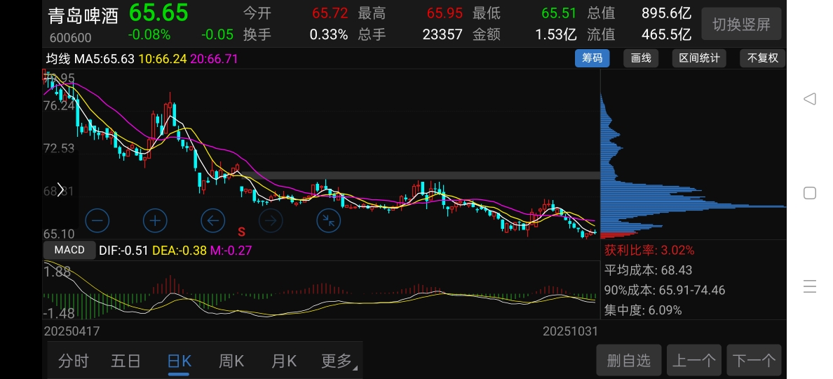The width and height of the screenshot is (833, 379).
Task: Tap 平均成本: 68.43 text
Action: click(648, 270)
